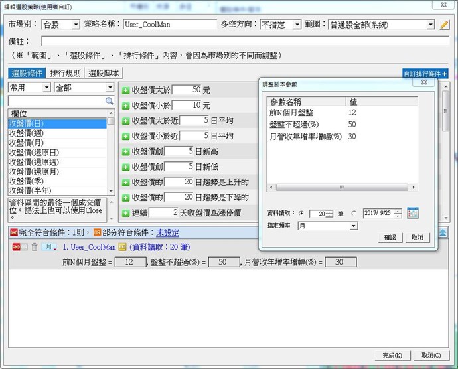
Task: Add the 收盤價創 日新高 condition with its plus icon
Action: click(x=125, y=151)
